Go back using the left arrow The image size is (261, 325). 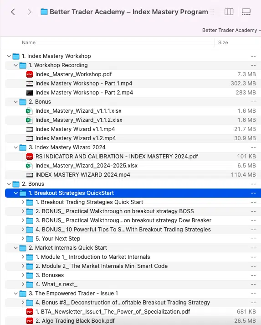click(x=13, y=12)
